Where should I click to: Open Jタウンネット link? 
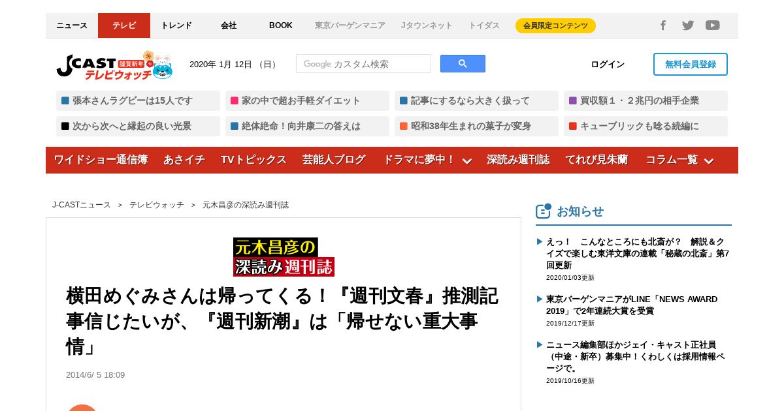(427, 25)
